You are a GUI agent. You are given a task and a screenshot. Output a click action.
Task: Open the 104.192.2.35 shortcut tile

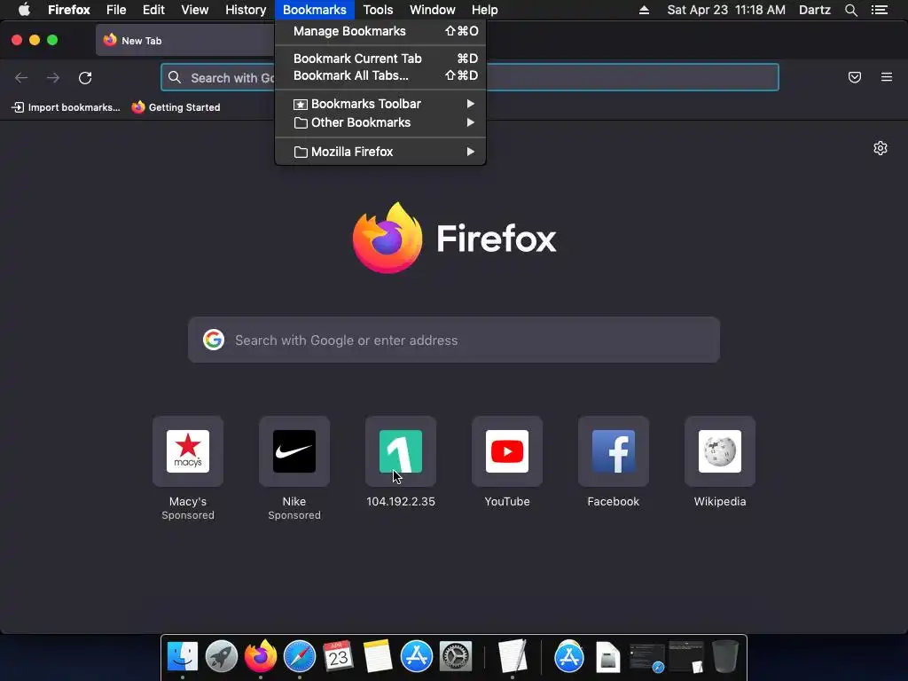click(x=401, y=451)
